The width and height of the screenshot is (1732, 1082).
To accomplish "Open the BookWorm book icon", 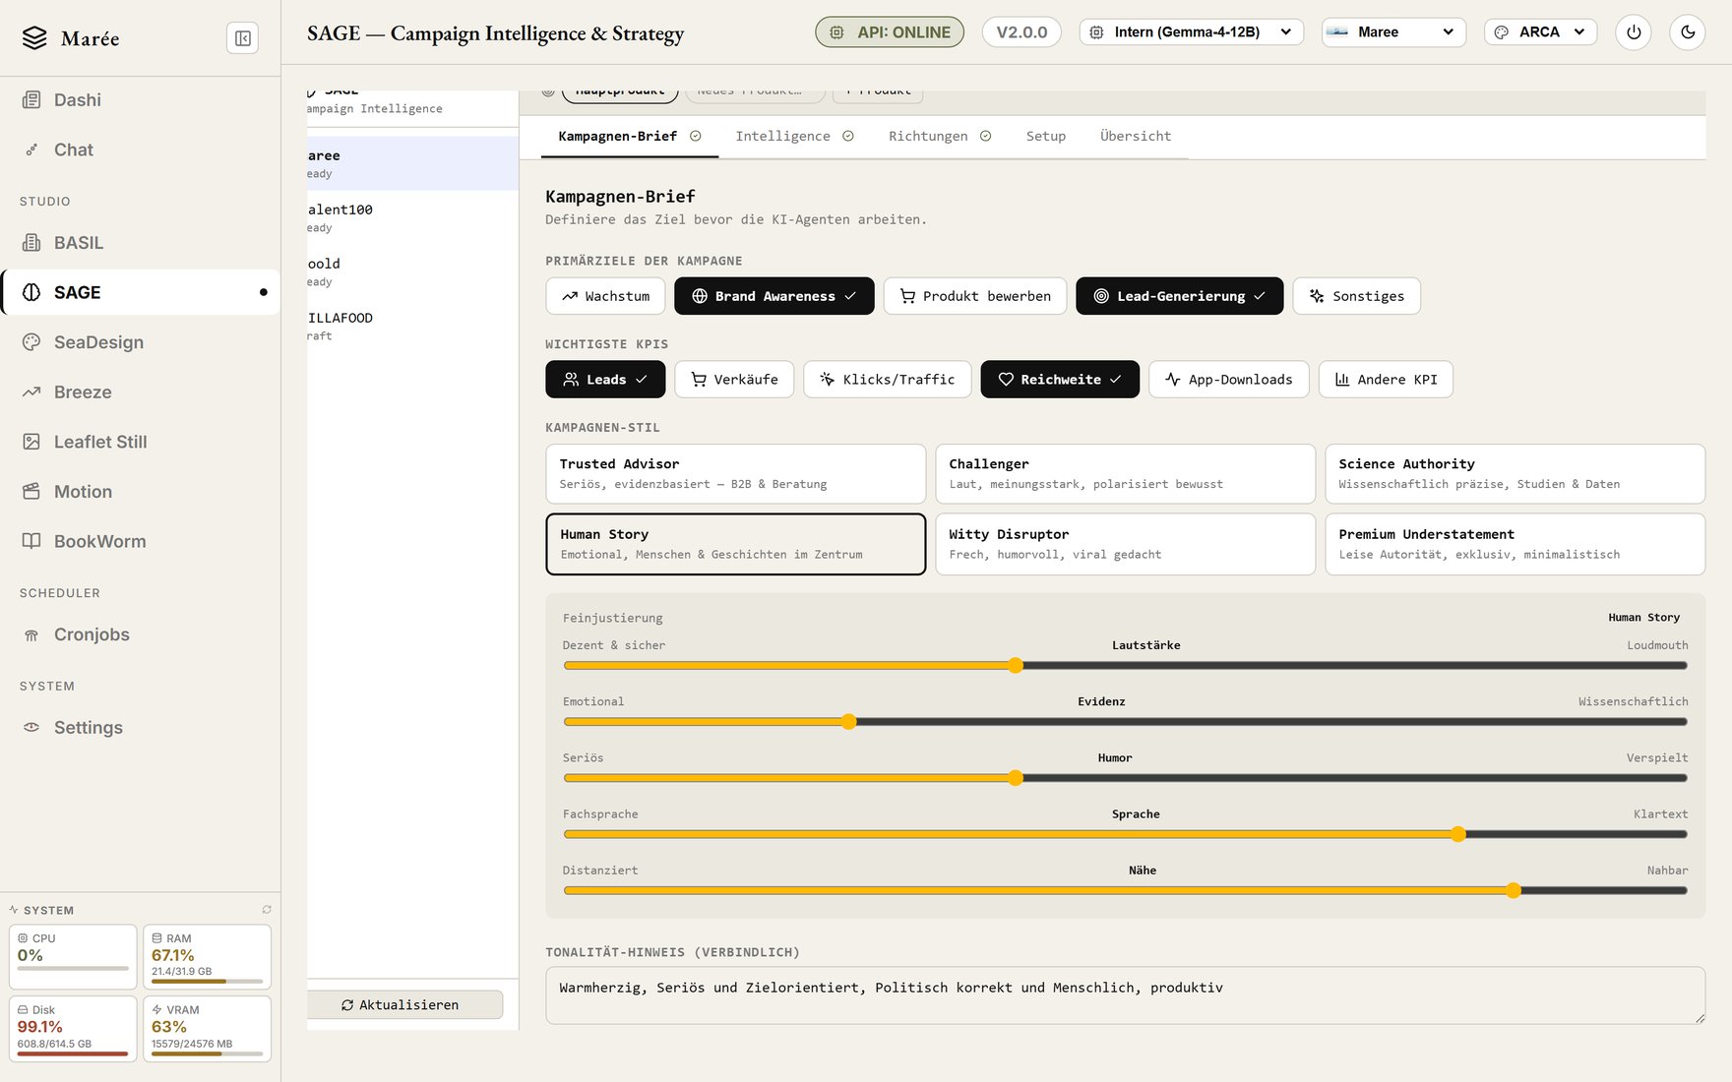I will tap(31, 541).
